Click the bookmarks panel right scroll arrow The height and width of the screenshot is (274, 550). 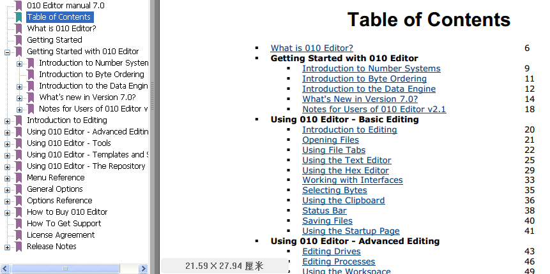click(143, 269)
